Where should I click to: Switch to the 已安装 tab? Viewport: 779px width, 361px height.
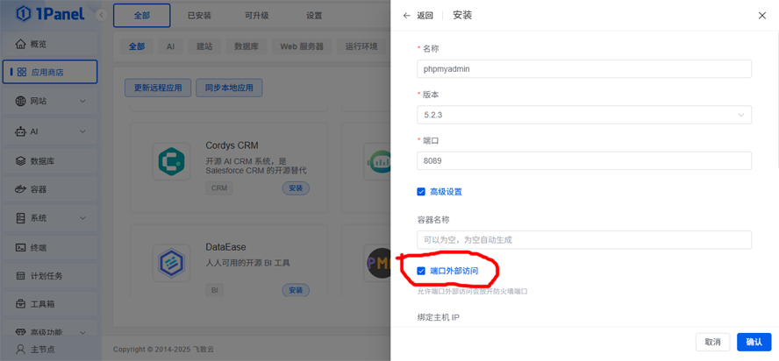[x=199, y=16]
